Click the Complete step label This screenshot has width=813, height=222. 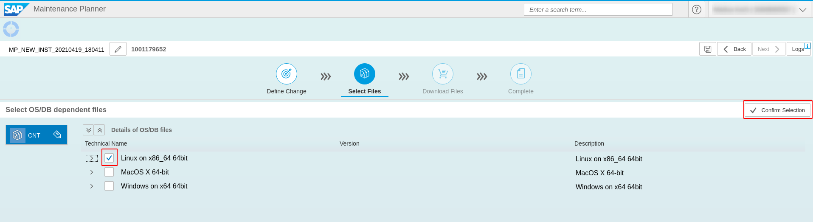[521, 91]
